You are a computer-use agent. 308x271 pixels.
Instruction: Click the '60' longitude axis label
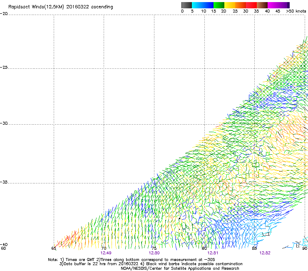click(x=3, y=248)
